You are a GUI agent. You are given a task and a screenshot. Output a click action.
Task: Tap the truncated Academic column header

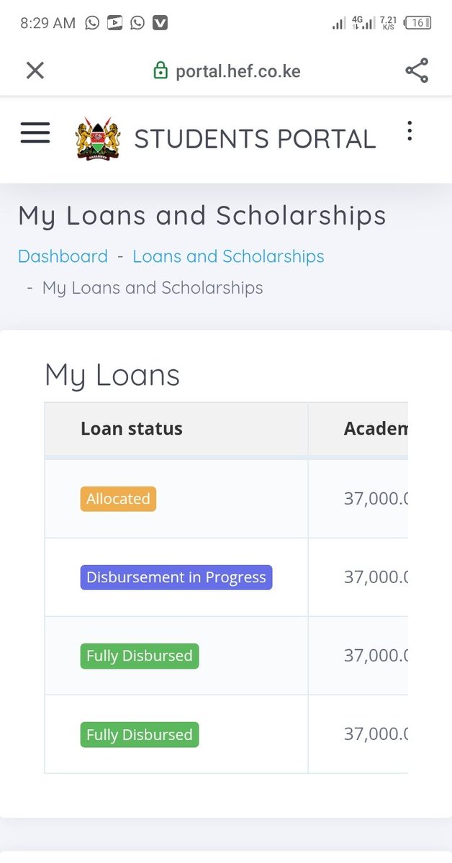tap(376, 429)
